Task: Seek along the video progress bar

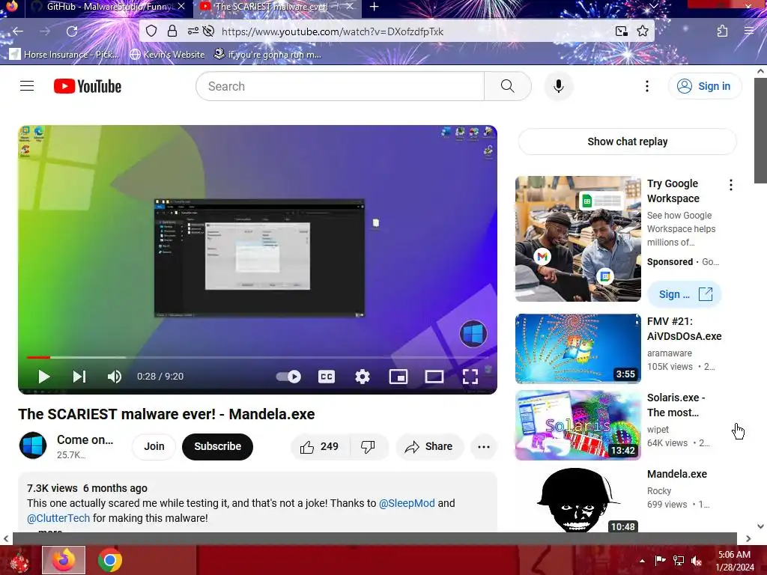Action: click(257, 357)
